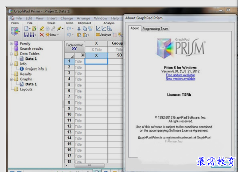This screenshot has height=172, width=238.
Task: Click the Save As floppy icon with the arrow
Action: pyautogui.click(x=32, y=35)
